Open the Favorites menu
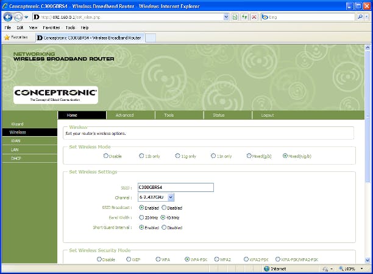This screenshot has height=274, width=373. coord(51,27)
